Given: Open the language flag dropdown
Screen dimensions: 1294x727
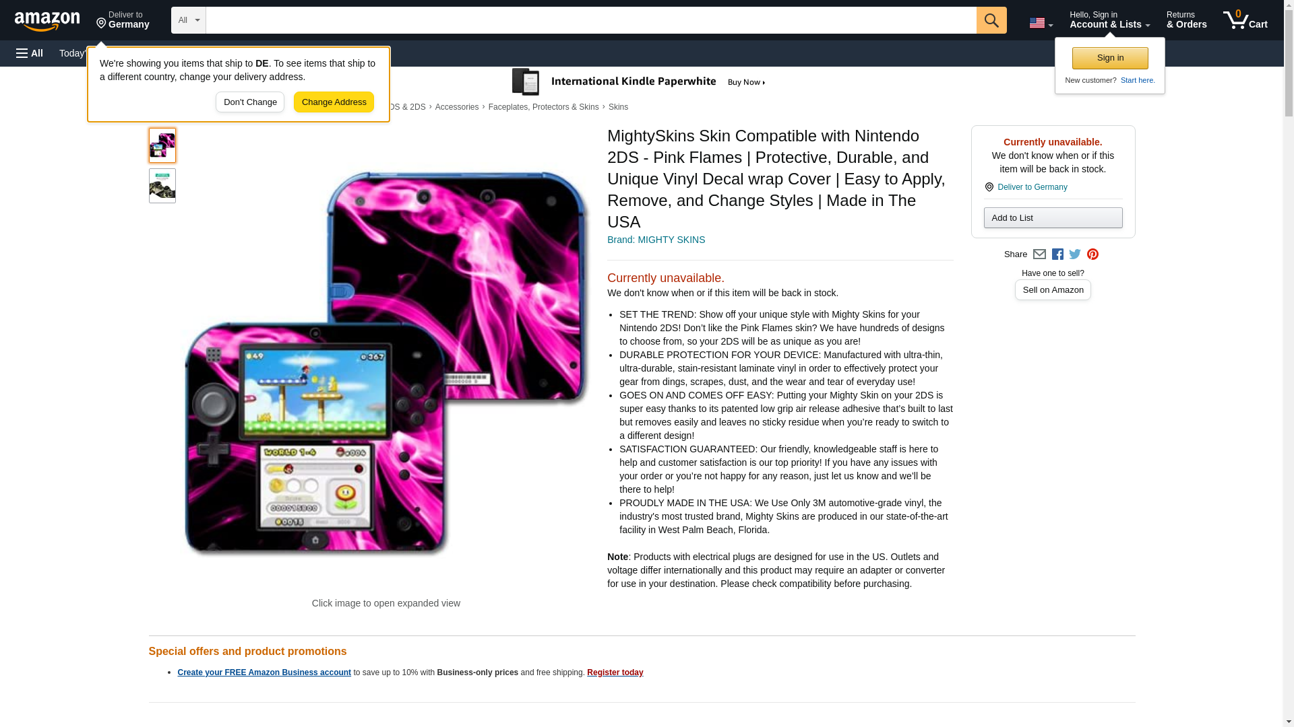Looking at the screenshot, I should coord(1041,23).
